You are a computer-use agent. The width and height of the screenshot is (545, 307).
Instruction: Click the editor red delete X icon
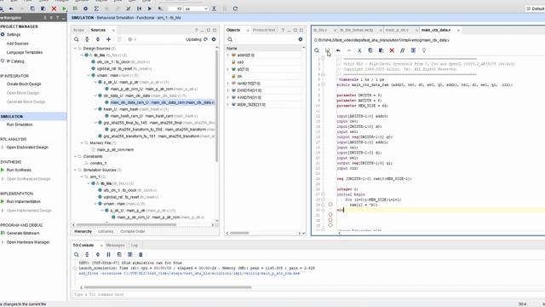coord(392,50)
